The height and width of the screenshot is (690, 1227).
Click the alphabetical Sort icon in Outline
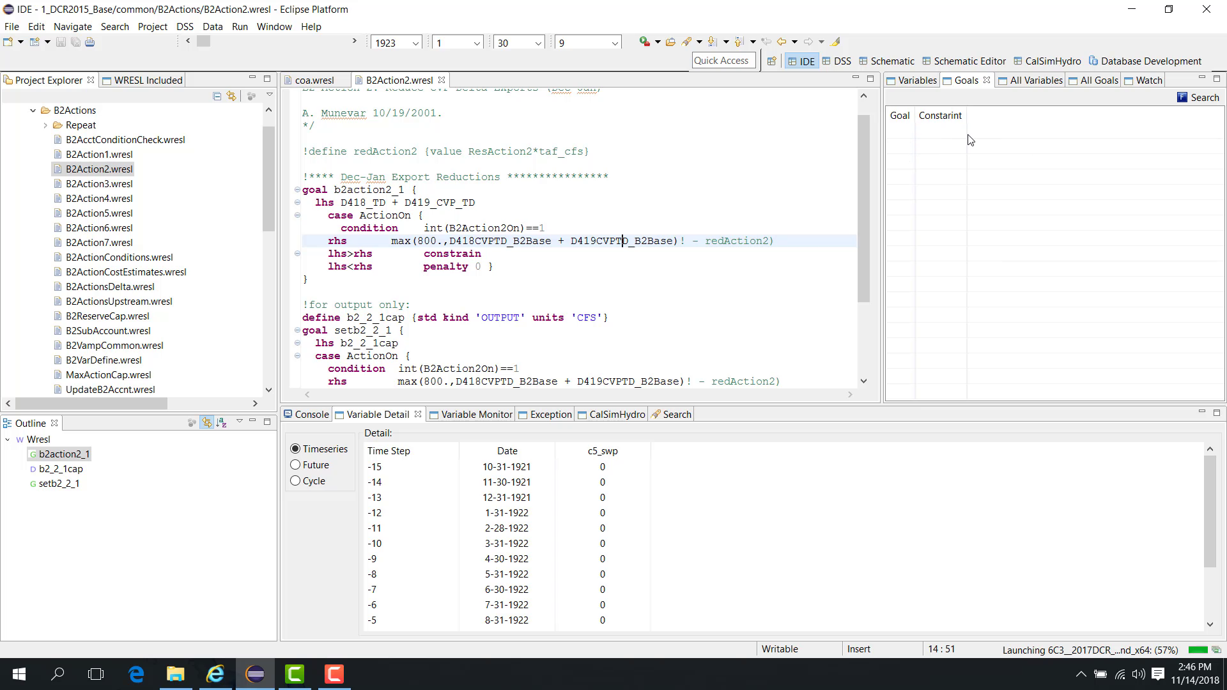[221, 422]
